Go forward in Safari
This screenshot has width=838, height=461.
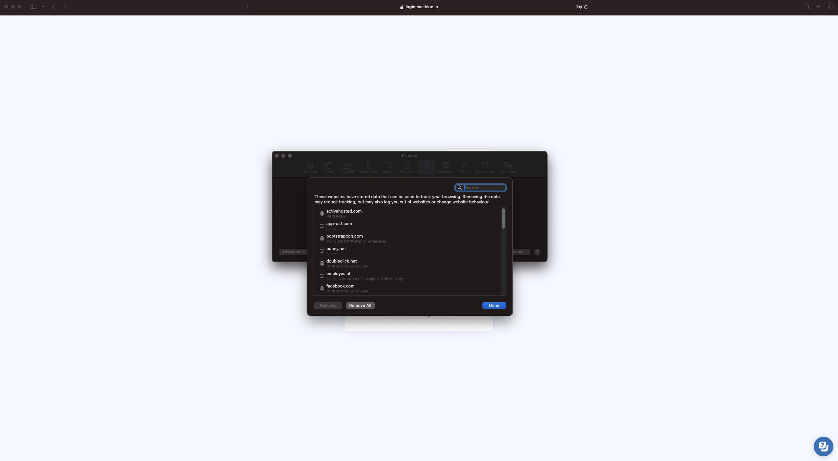point(65,7)
